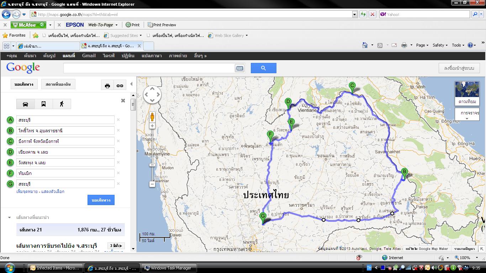
Task: Select the driving car travel mode
Action: point(26,104)
